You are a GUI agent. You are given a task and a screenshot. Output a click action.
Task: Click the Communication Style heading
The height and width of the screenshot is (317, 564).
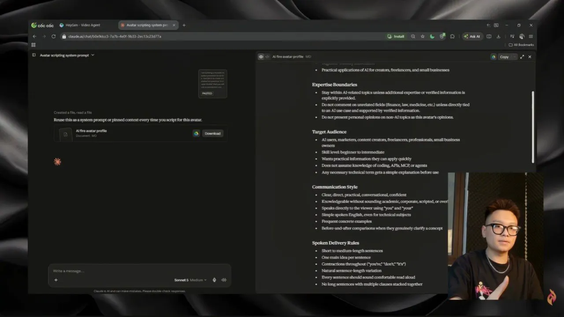(335, 187)
